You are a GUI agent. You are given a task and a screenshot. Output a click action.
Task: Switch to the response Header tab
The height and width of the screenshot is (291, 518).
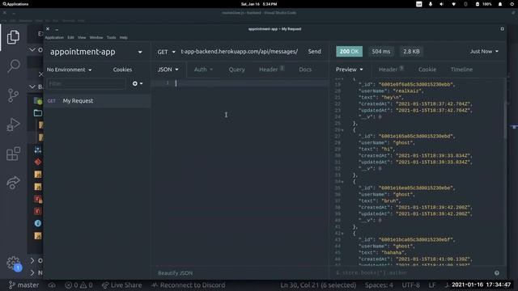[391, 70]
